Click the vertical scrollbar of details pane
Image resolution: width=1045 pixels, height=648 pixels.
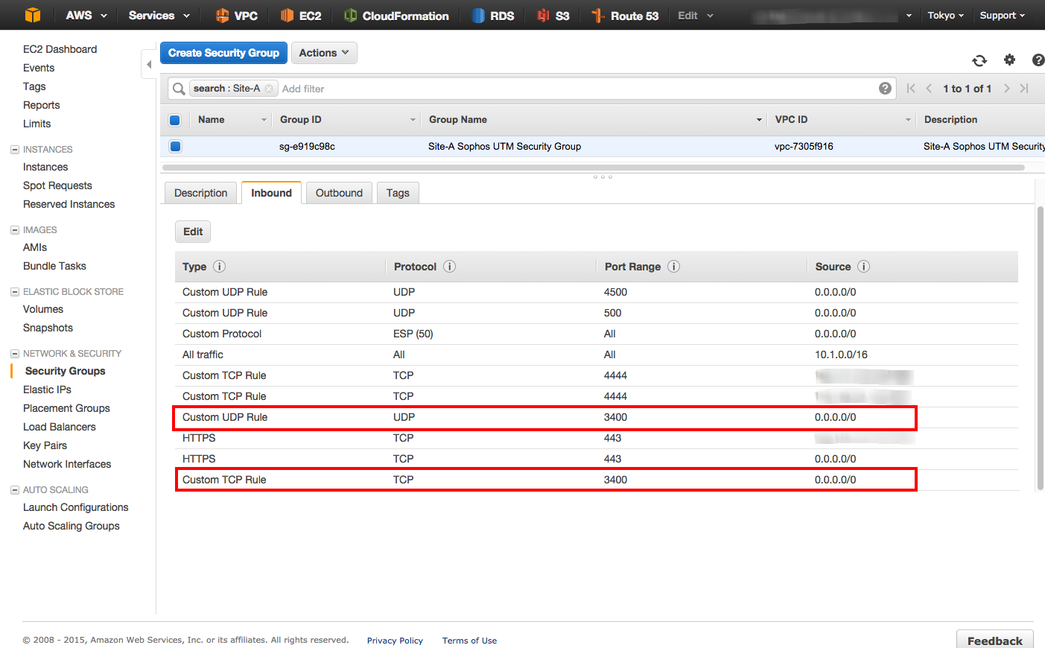[x=1041, y=349]
